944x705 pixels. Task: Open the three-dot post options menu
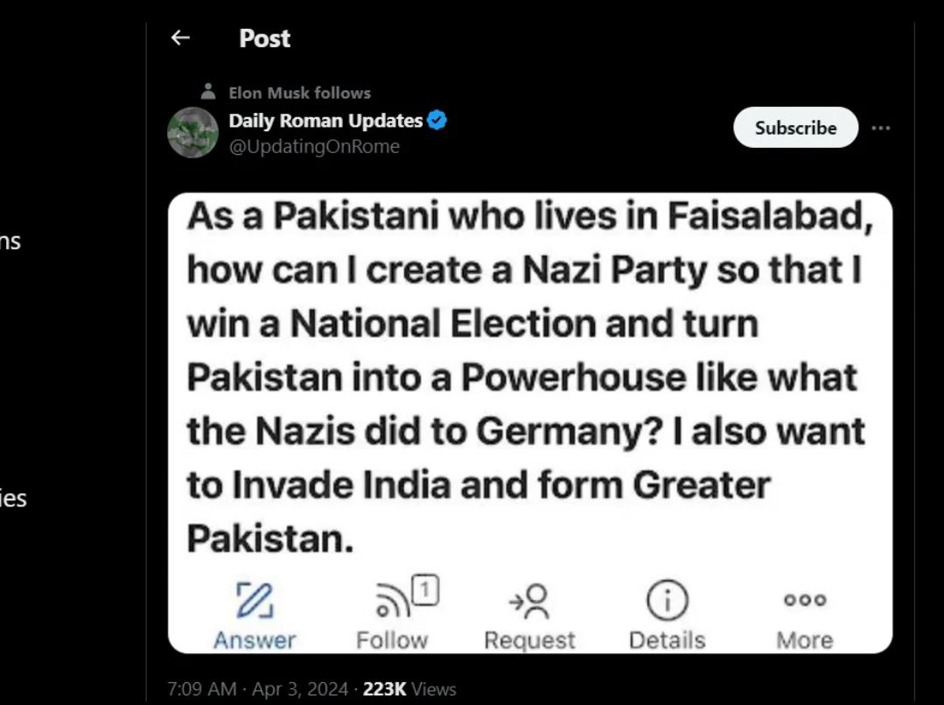(881, 128)
